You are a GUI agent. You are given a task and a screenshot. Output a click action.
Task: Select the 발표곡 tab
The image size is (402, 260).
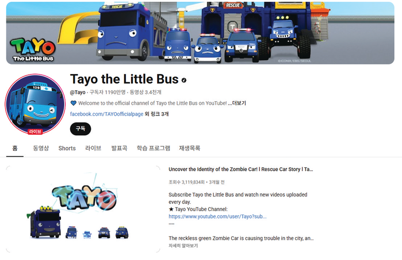[119, 148]
